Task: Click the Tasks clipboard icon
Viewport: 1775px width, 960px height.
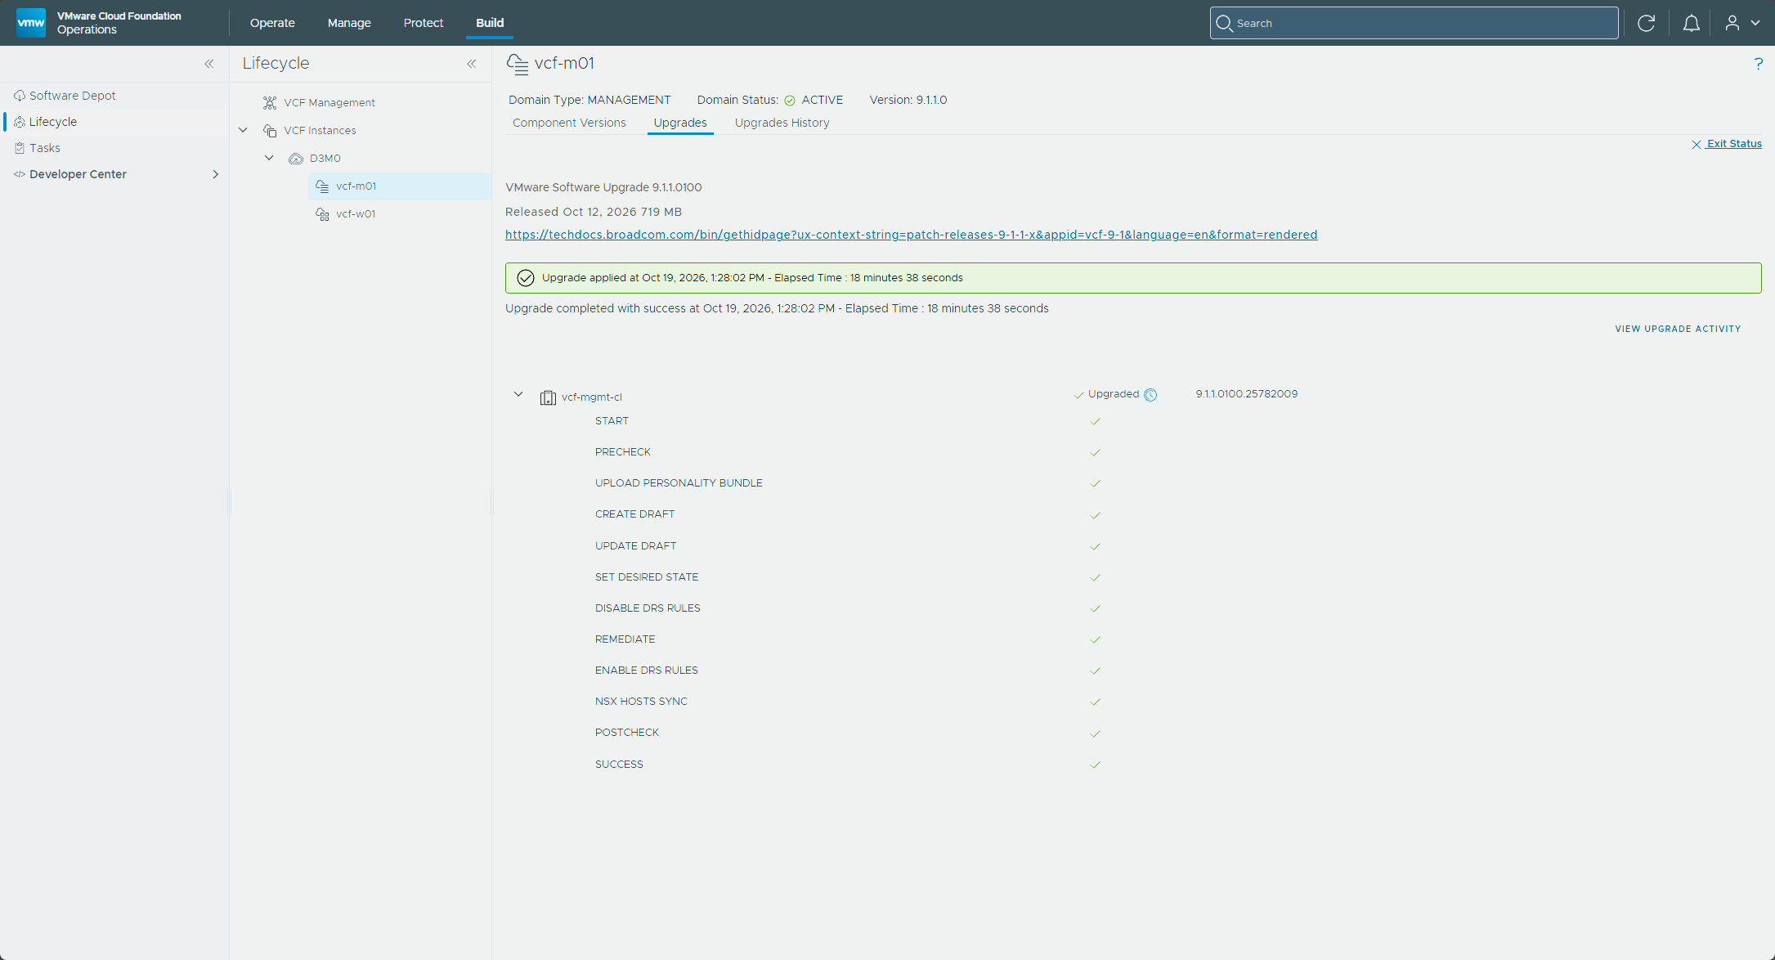Action: (x=20, y=148)
